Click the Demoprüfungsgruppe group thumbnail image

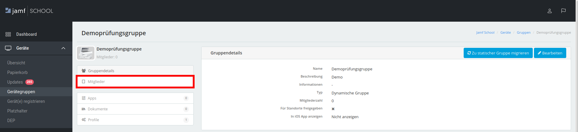(86, 53)
